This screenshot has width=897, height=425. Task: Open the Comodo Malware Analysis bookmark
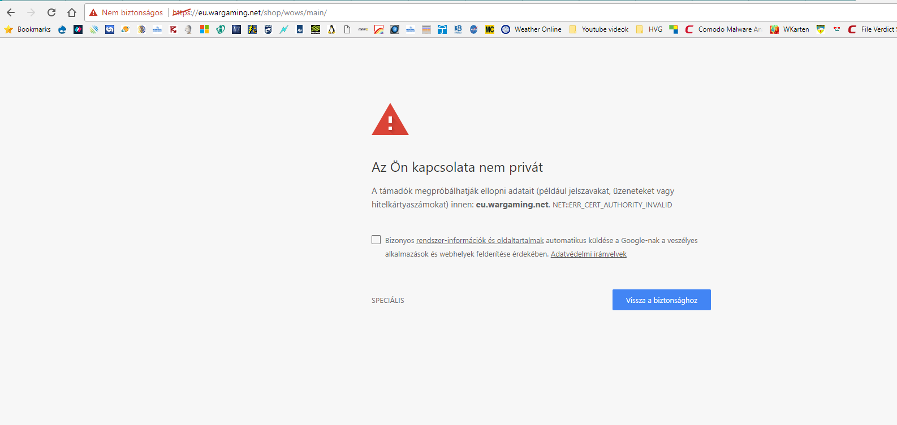pyautogui.click(x=723, y=29)
